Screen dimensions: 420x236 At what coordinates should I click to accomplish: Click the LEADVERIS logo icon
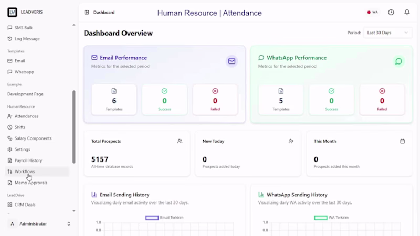coord(12,12)
